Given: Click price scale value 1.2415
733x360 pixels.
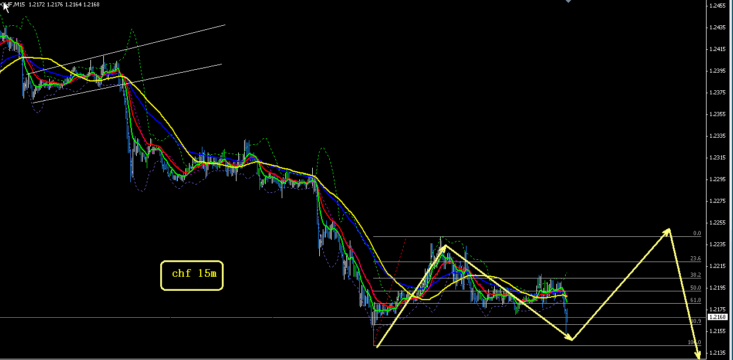Looking at the screenshot, I should [x=717, y=49].
